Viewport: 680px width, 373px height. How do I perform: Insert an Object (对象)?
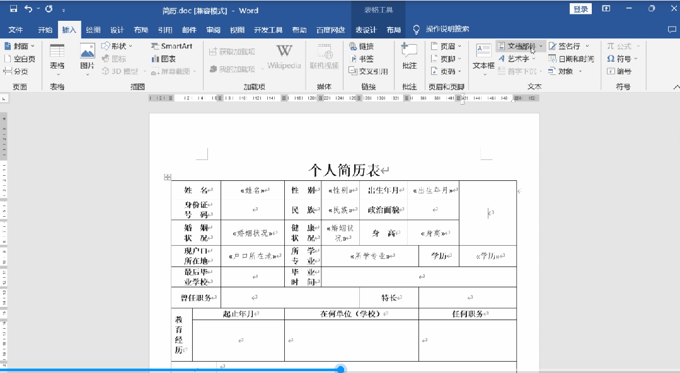point(565,71)
